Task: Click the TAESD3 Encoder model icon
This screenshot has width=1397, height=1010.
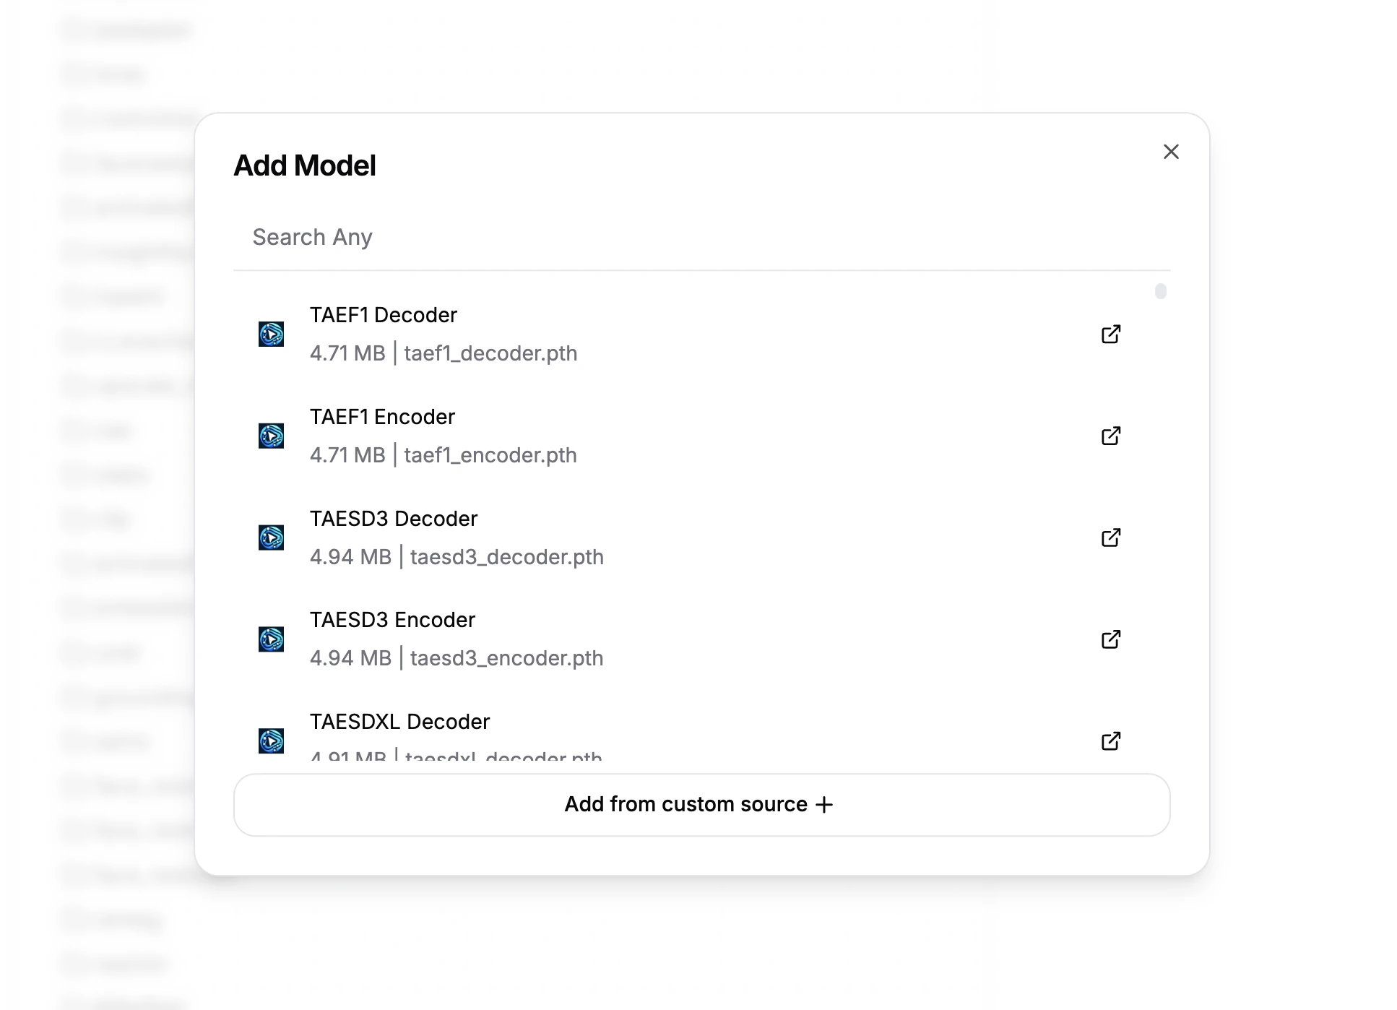Action: (x=271, y=639)
